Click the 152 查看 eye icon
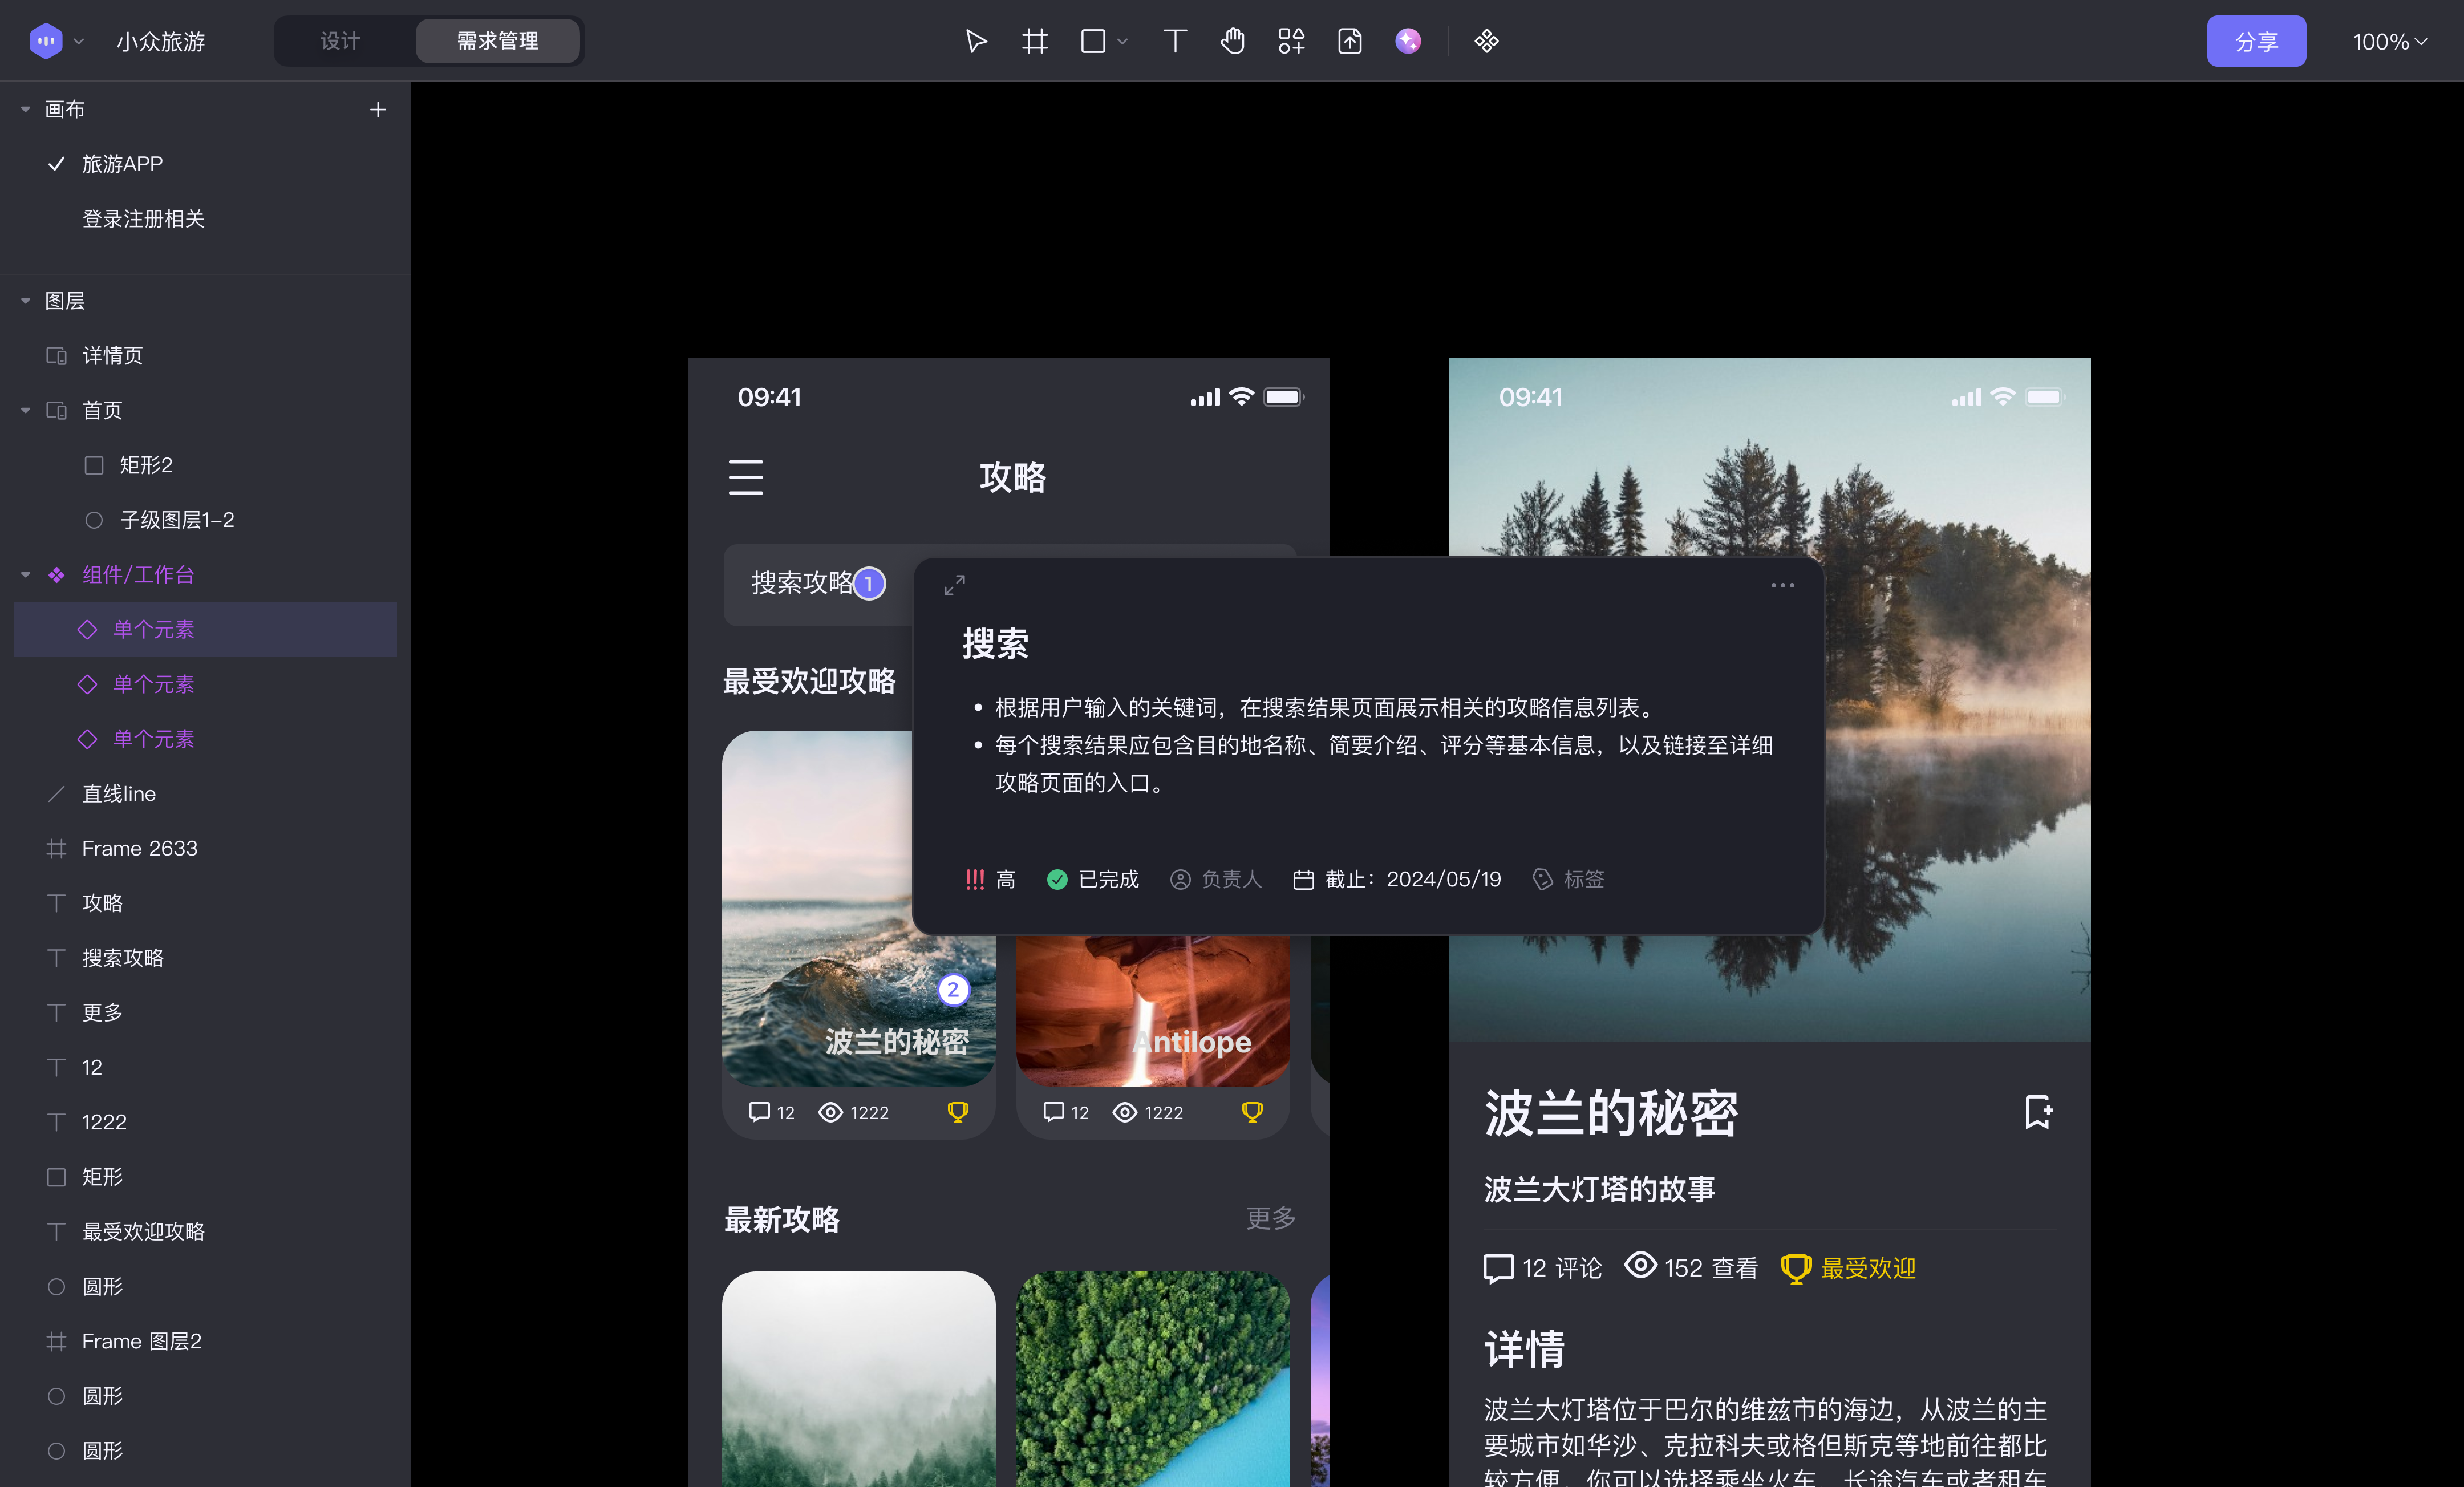 (x=1640, y=1265)
